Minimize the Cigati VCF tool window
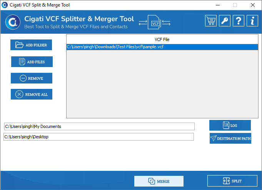 (217, 5)
